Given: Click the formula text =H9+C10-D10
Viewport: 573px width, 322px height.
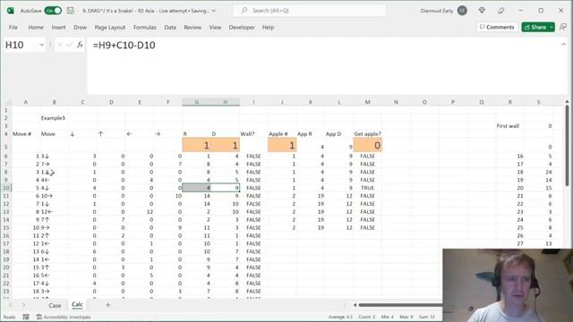Looking at the screenshot, I should click(124, 46).
